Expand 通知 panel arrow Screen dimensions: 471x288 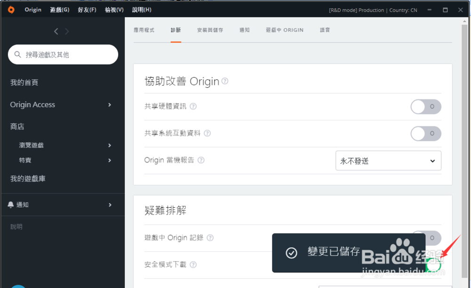(x=110, y=205)
